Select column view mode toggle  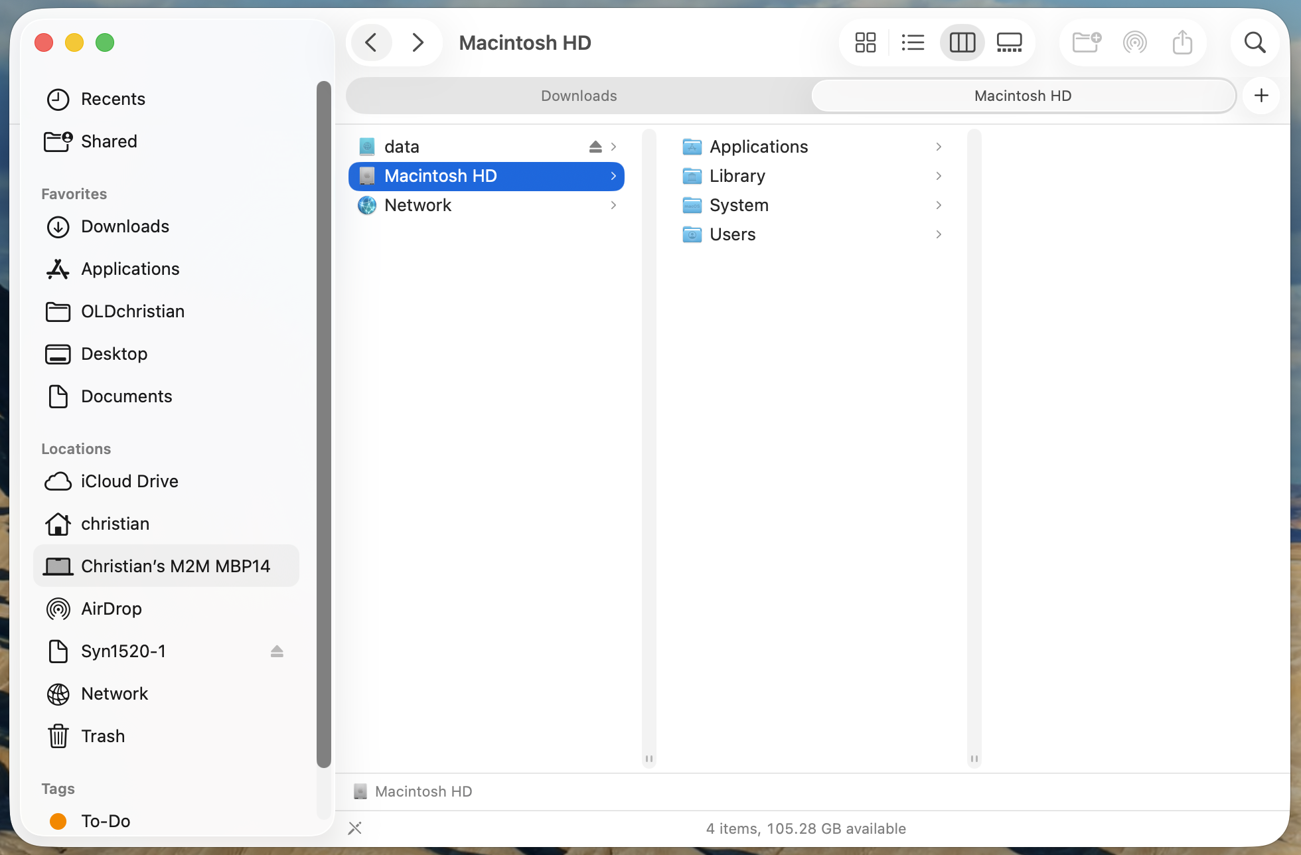962,43
